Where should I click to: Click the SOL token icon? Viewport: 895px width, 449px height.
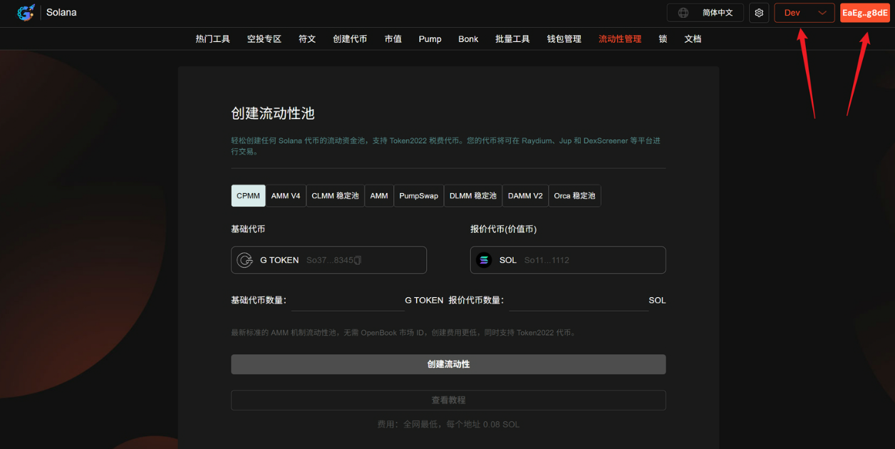pyautogui.click(x=484, y=259)
